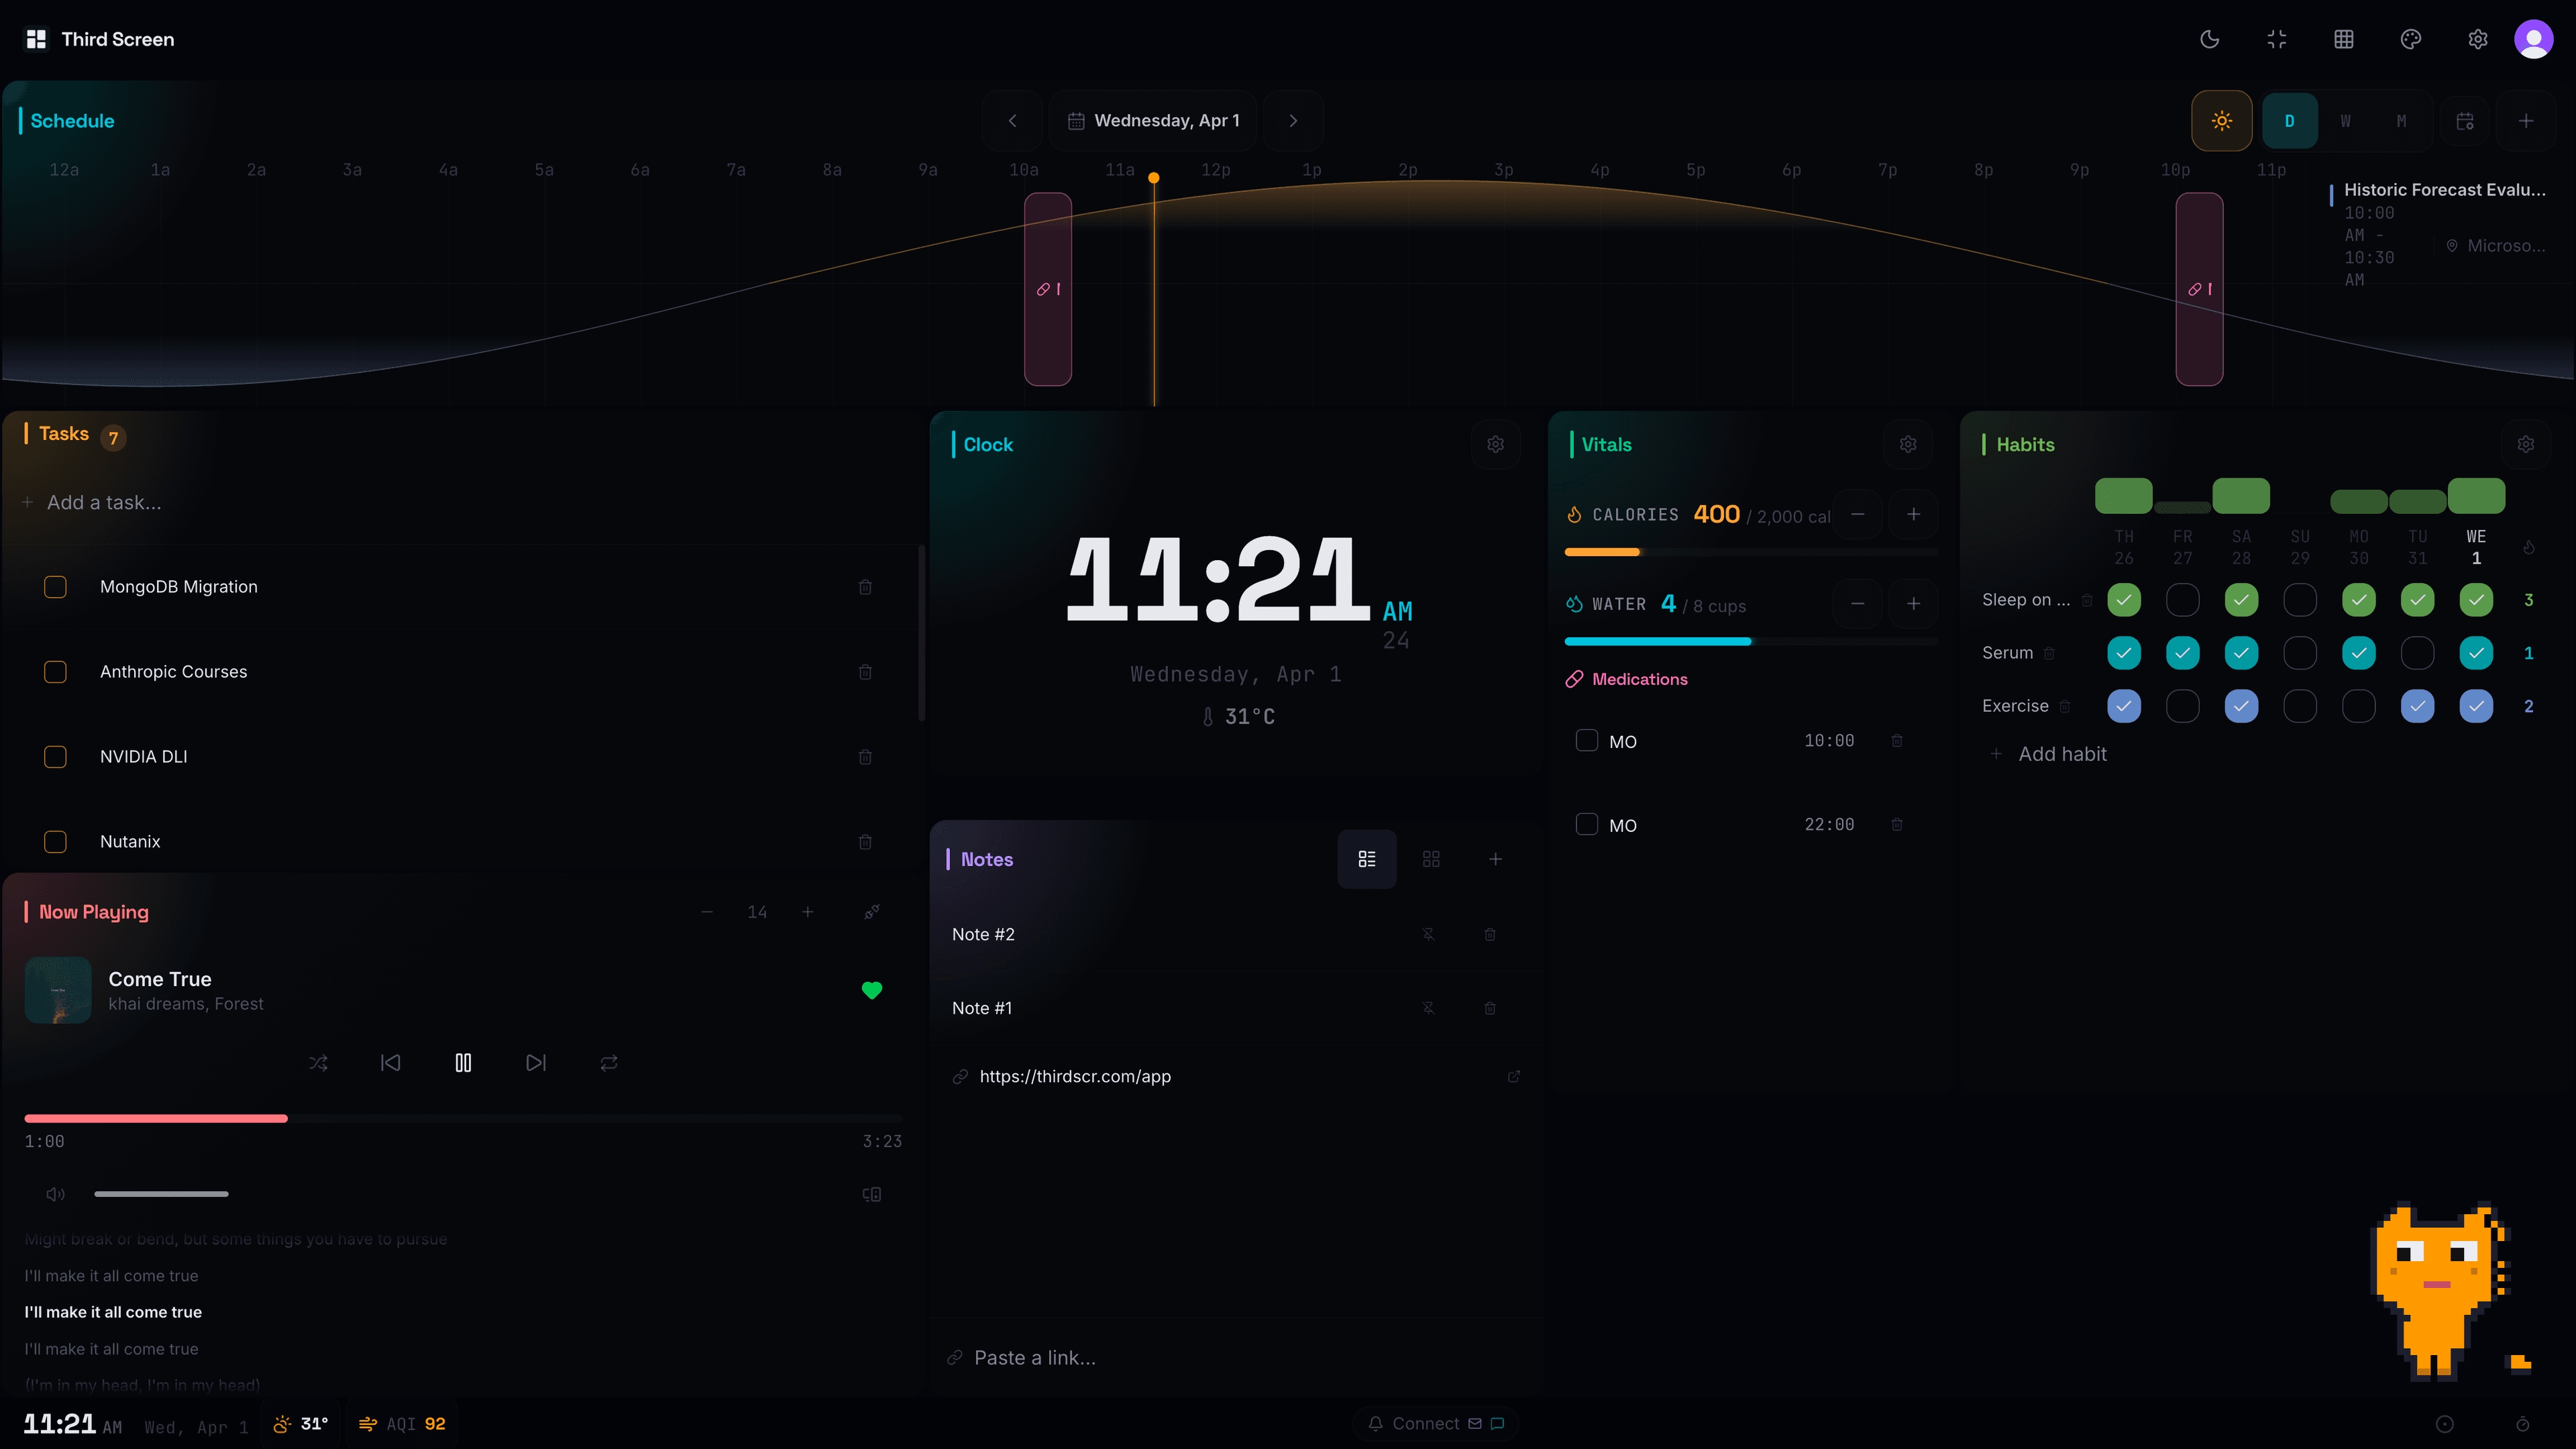Click the Add a task input field

[x=104, y=501]
